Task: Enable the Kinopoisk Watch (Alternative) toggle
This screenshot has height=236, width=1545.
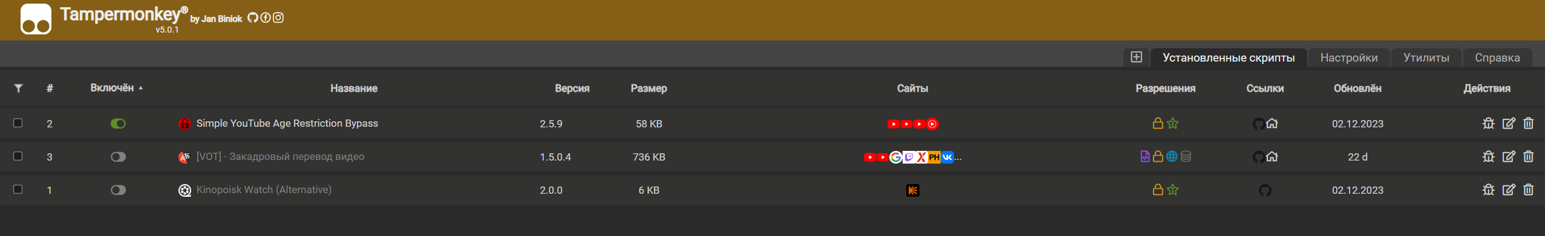Action: (118, 190)
